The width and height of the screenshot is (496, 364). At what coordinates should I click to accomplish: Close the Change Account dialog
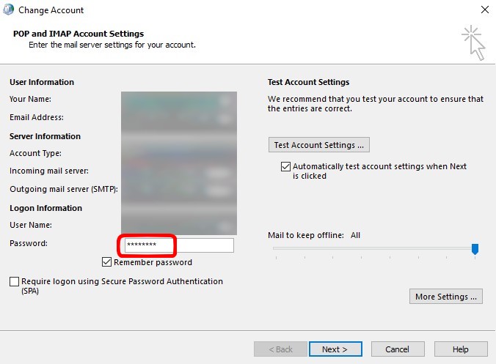coord(484,10)
